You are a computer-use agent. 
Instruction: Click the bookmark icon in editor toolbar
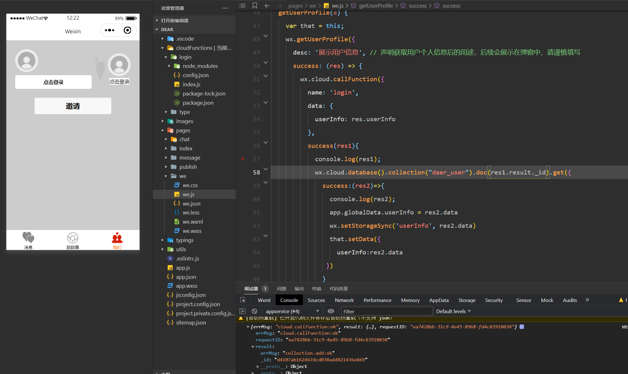pos(255,5)
